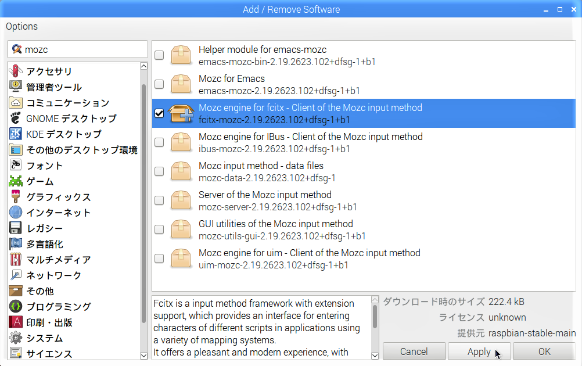Maximize the Add / Remove Software window
This screenshot has width=582, height=366.
560,9
